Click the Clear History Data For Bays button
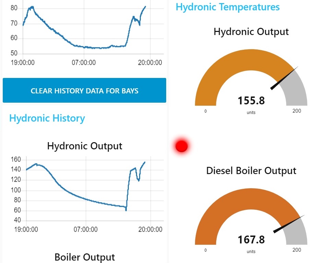 tap(84, 90)
